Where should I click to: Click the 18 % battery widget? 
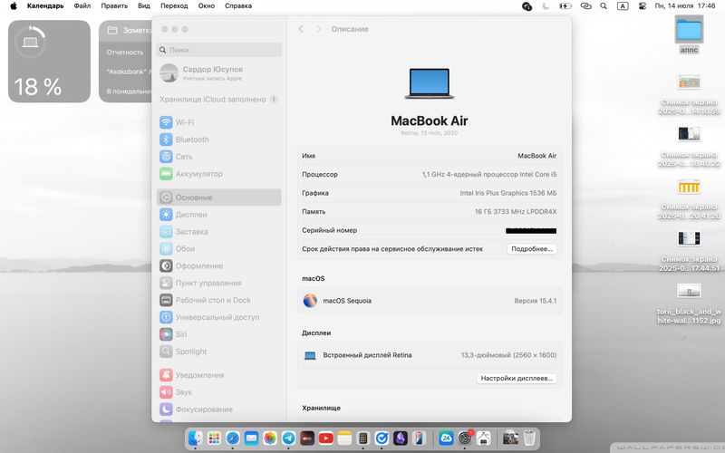click(50, 61)
